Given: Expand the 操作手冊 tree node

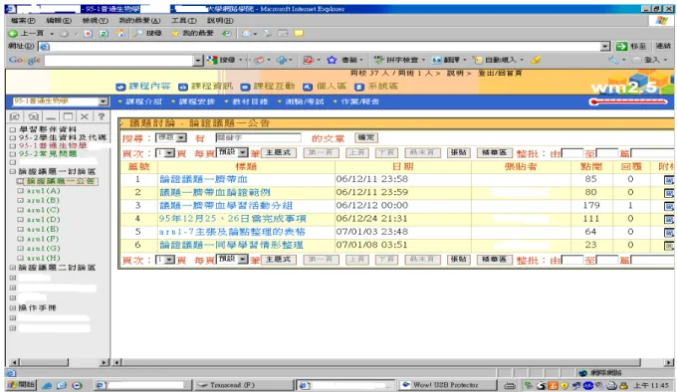Looking at the screenshot, I should coord(13,307).
